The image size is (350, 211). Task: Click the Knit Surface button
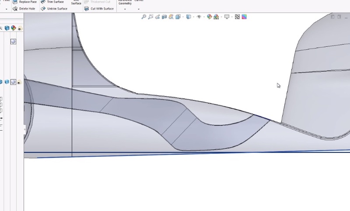[x=76, y=3]
